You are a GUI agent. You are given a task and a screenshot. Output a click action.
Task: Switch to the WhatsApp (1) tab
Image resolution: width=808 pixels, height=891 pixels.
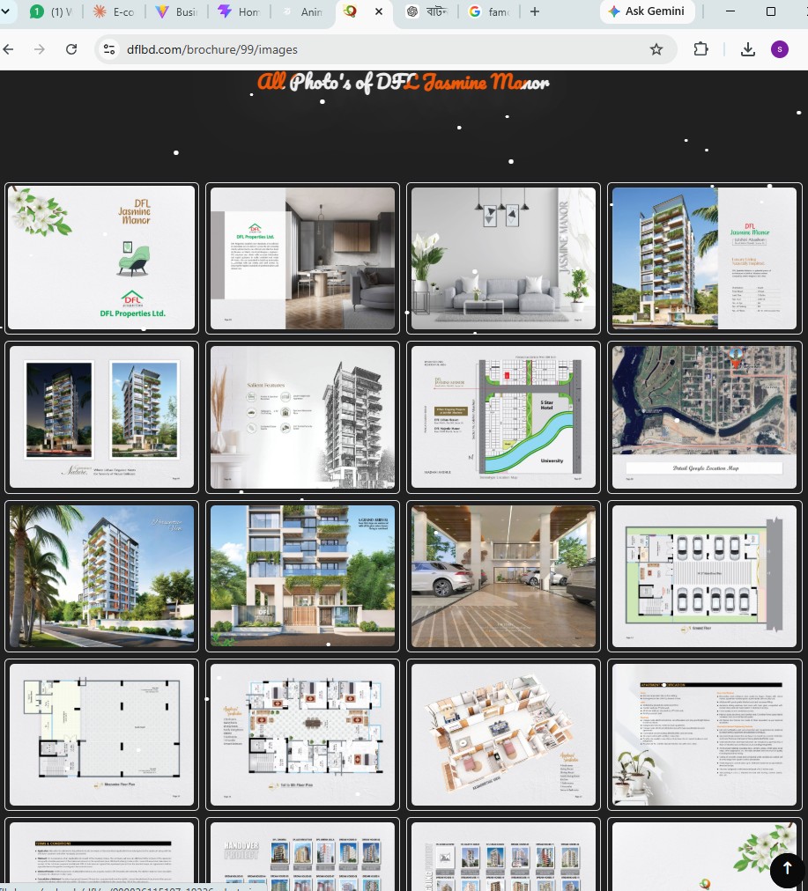51,11
